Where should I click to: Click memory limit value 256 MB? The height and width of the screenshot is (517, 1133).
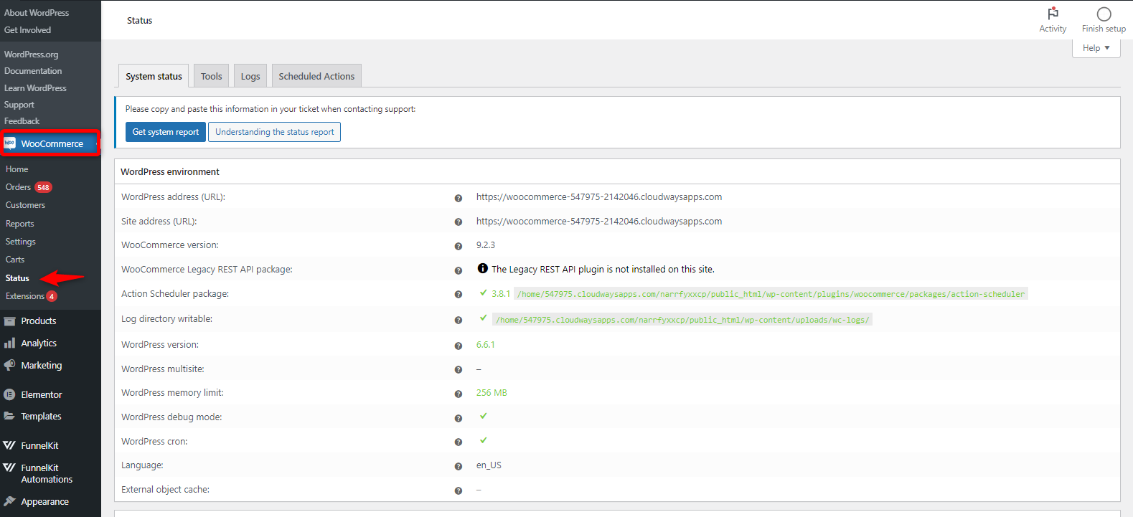[x=492, y=393]
